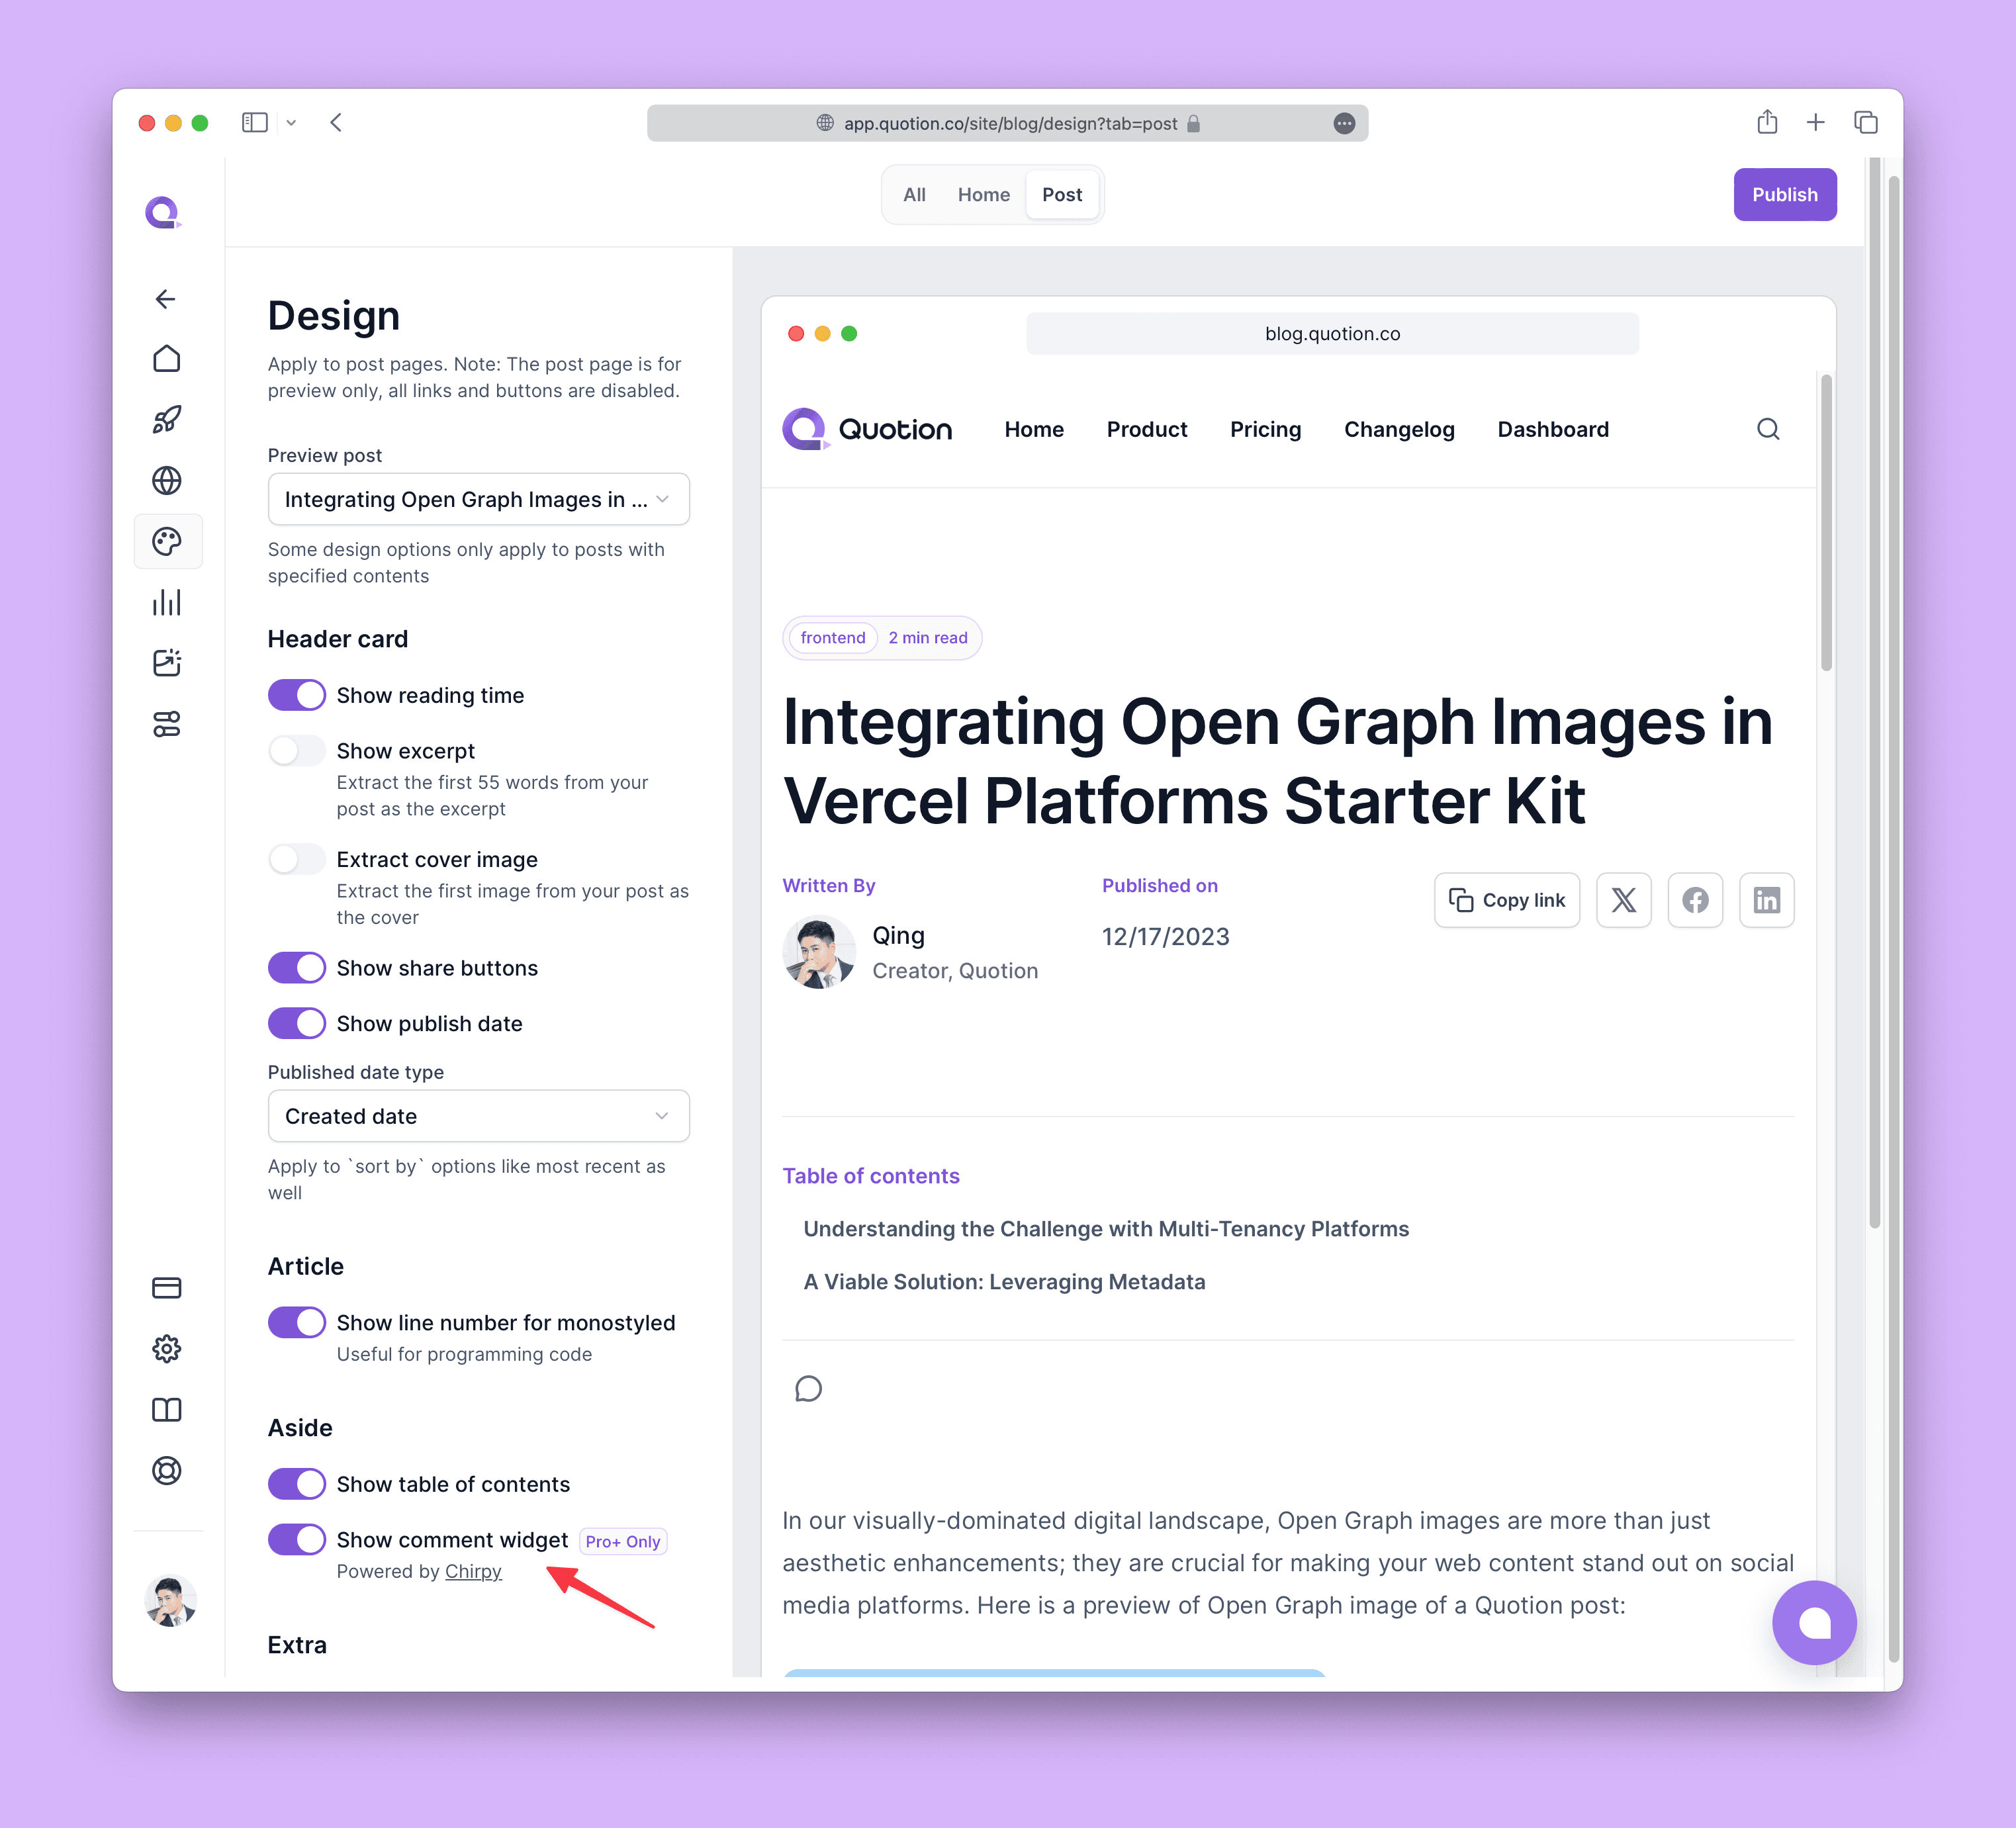Click the preview pane vertical scrollbar
Image resolution: width=2016 pixels, height=1828 pixels.
coord(1826,523)
